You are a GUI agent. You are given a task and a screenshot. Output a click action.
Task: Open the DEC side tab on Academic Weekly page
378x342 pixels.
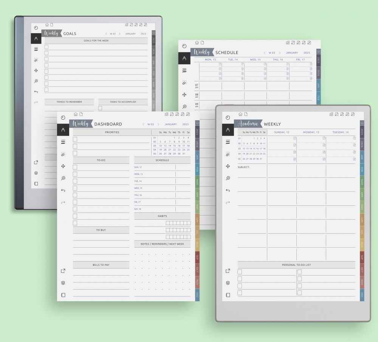(x=362, y=294)
